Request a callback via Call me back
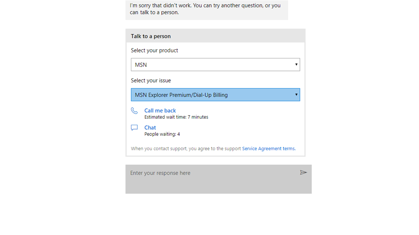The width and height of the screenshot is (419, 235). pyautogui.click(x=160, y=111)
